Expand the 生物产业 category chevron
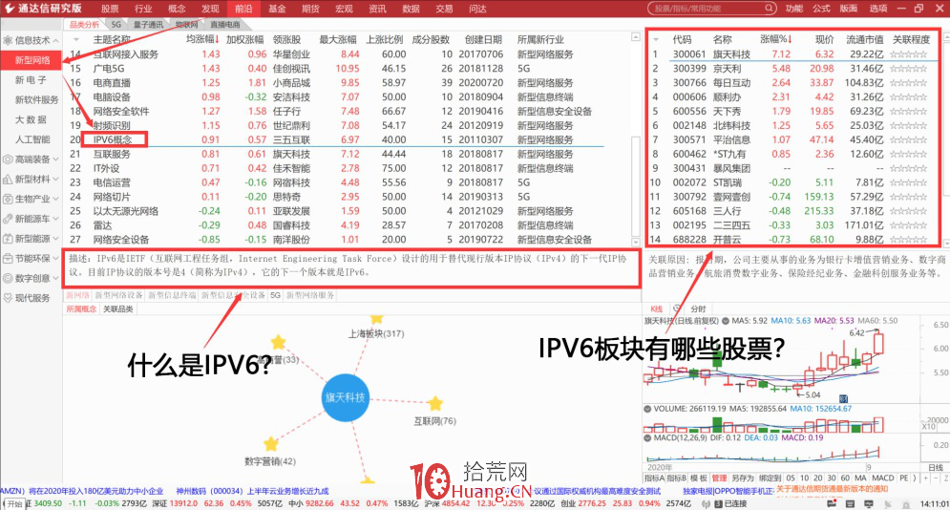The image size is (950, 510). [x=55, y=199]
